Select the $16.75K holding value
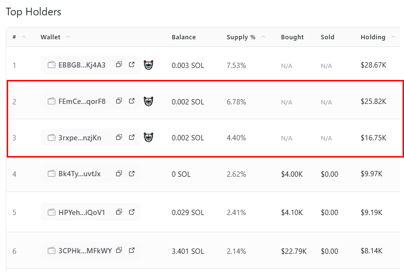 tap(373, 137)
